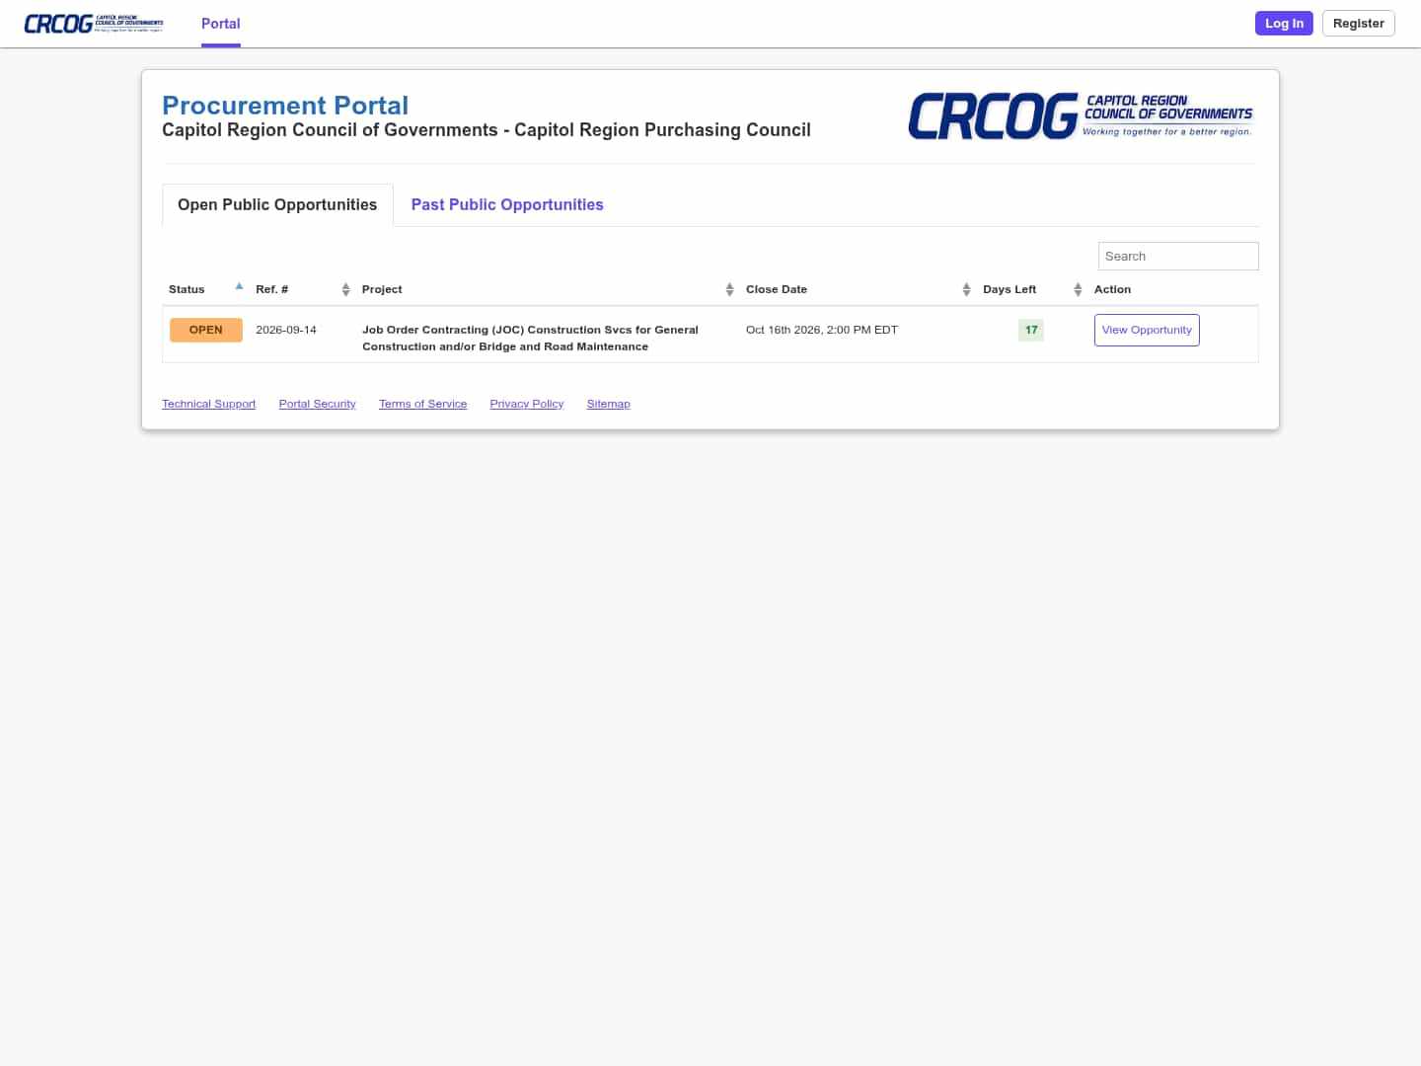1421x1066 pixels.
Task: Sort the table by Days Left column
Action: (x=1032, y=289)
